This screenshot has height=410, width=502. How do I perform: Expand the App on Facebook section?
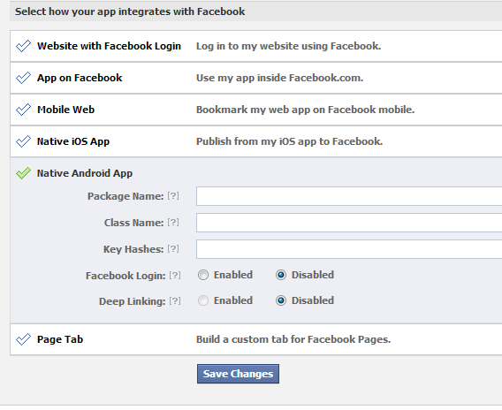coord(256,78)
